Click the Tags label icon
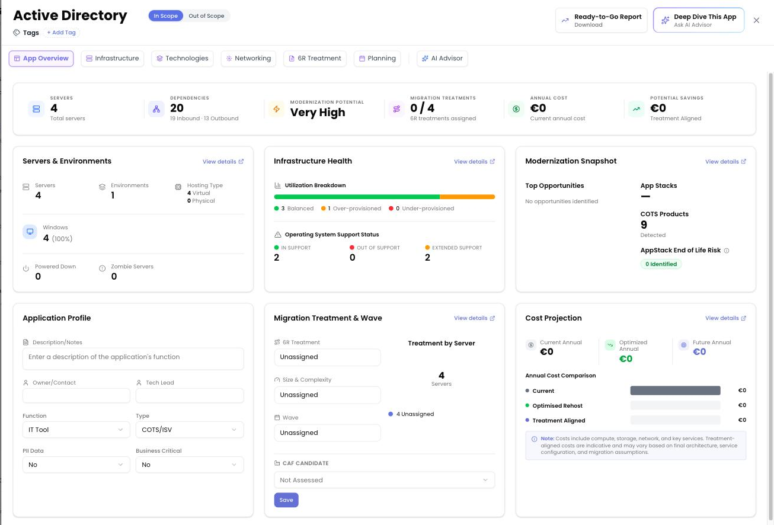The height and width of the screenshot is (525, 774). [17, 33]
